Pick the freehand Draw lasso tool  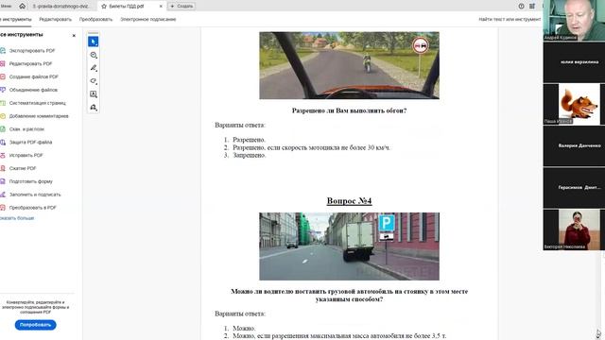coord(94,81)
